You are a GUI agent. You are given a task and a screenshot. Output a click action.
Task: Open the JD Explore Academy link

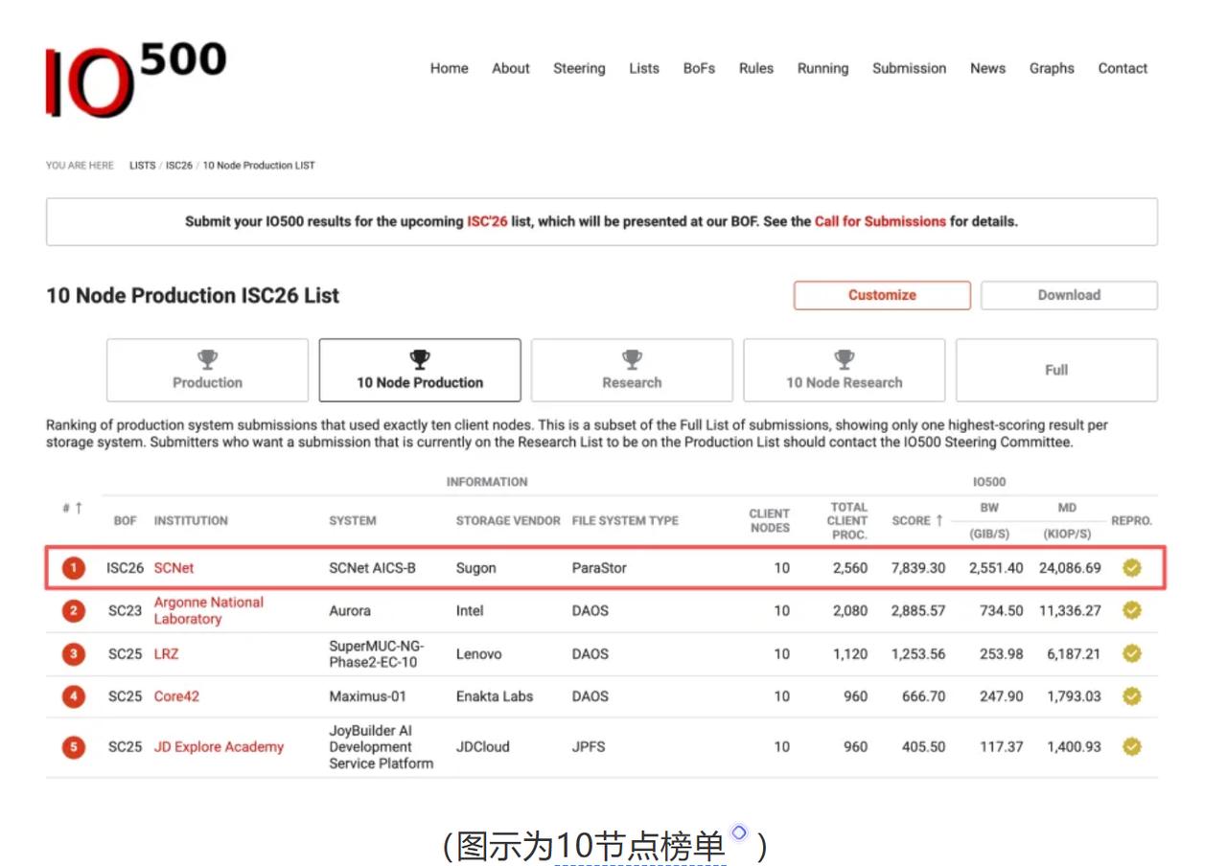coord(219,746)
